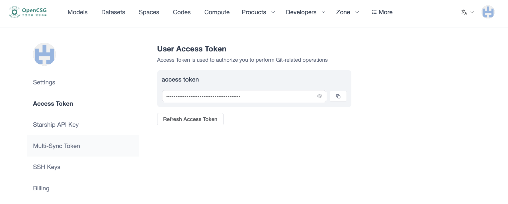Screen dimensions: 508x204
Task: Open the language selector icon
Action: (x=465, y=12)
